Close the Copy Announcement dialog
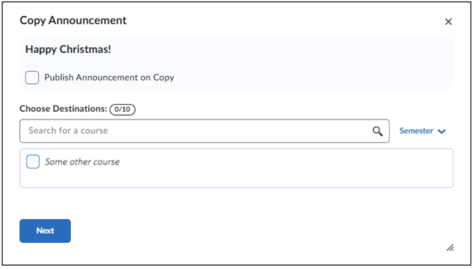474x269 pixels. click(x=448, y=22)
